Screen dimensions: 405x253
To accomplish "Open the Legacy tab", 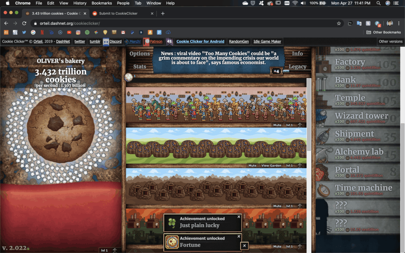I will [297, 66].
